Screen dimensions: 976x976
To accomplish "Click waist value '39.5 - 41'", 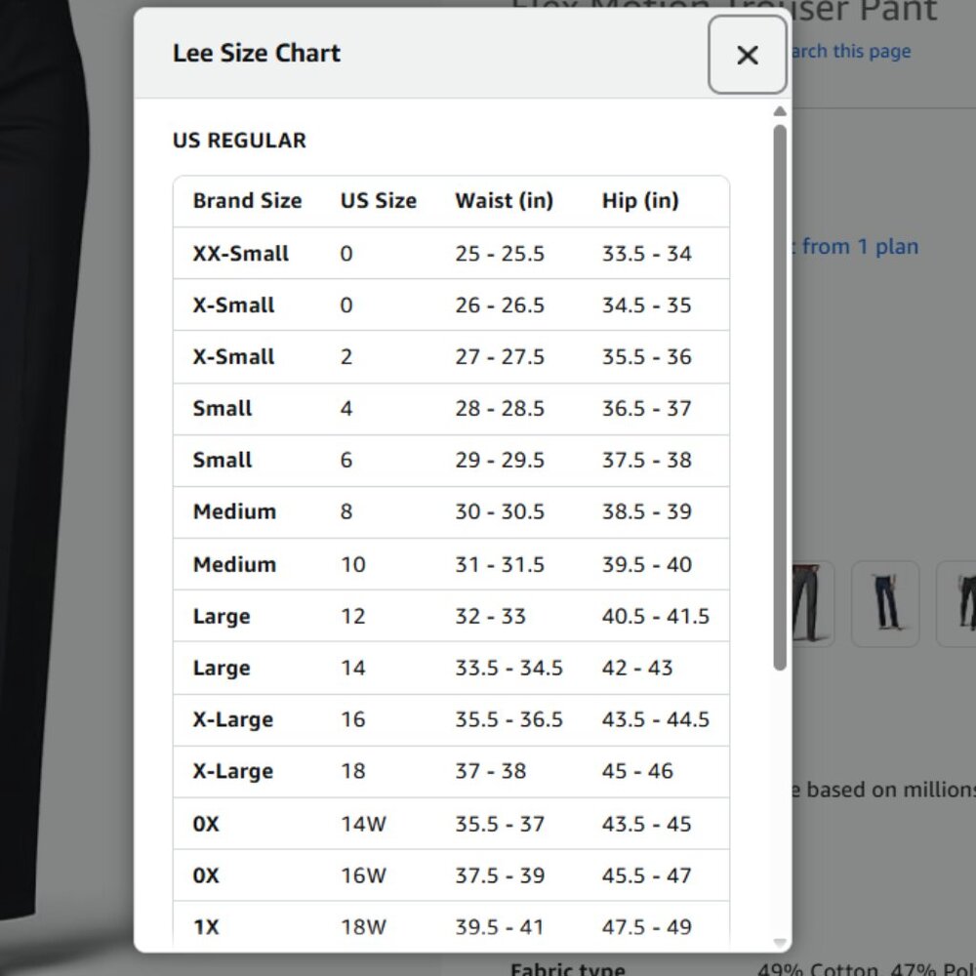I will click(500, 927).
